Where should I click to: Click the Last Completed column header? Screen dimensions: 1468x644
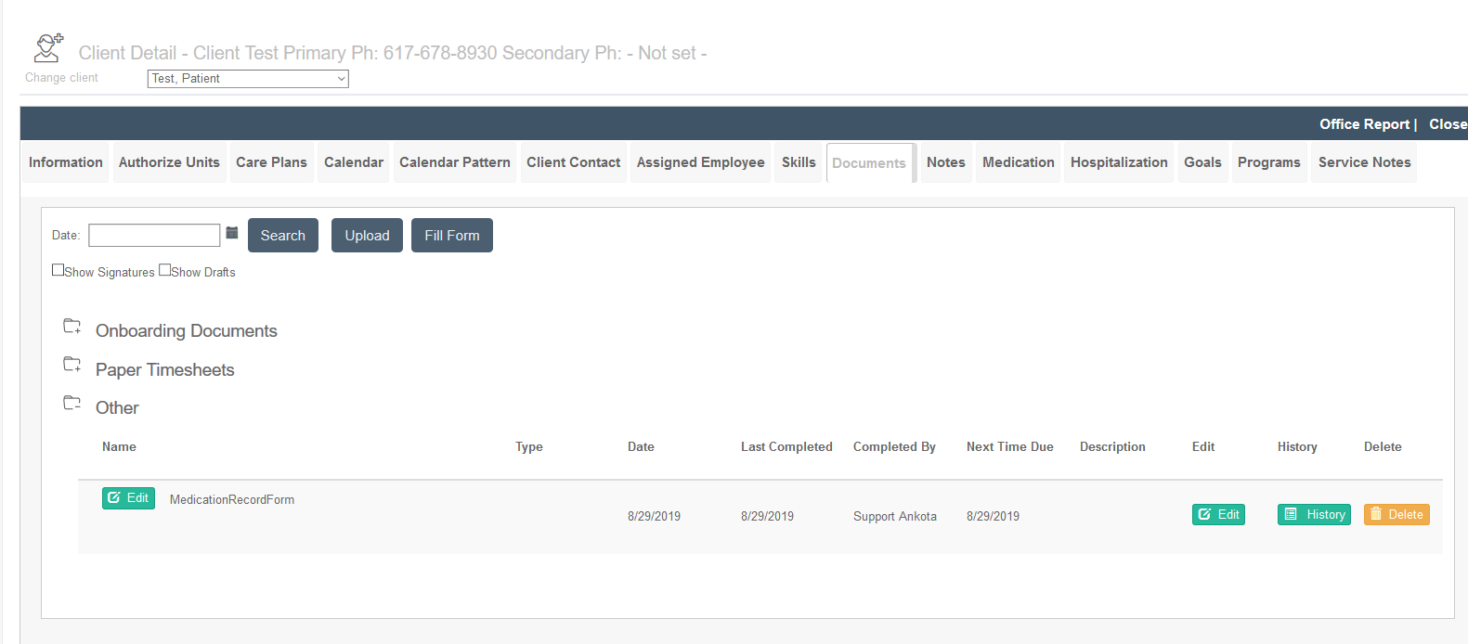pyautogui.click(x=786, y=447)
